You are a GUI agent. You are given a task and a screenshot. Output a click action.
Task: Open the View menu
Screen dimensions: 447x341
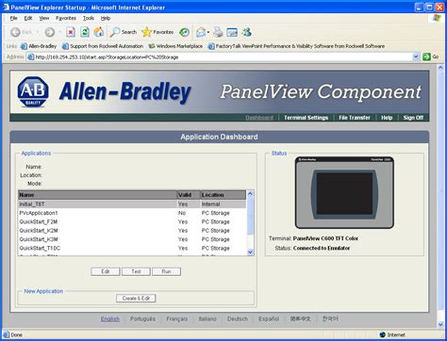point(44,18)
